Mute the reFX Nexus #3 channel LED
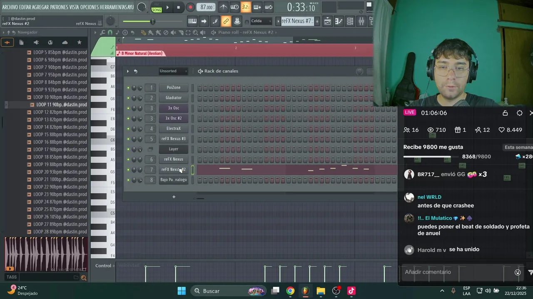 pyautogui.click(x=128, y=139)
